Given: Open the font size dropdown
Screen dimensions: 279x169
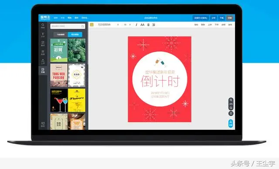Looking at the screenshot, I should (x=127, y=25).
